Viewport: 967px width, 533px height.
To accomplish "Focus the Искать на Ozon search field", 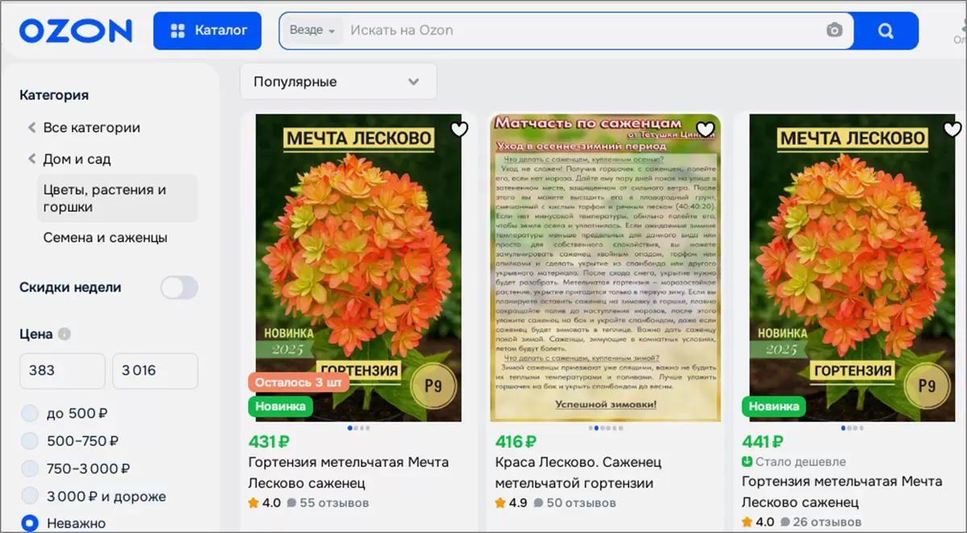I will click(580, 31).
